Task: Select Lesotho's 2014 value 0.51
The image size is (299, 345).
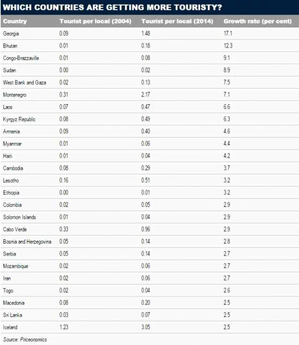Action: coord(146,180)
